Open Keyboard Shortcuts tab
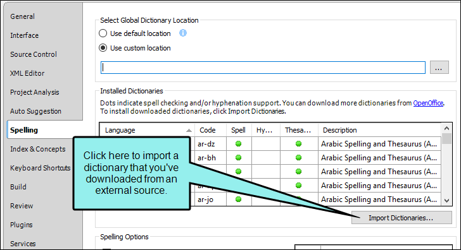 (x=41, y=168)
